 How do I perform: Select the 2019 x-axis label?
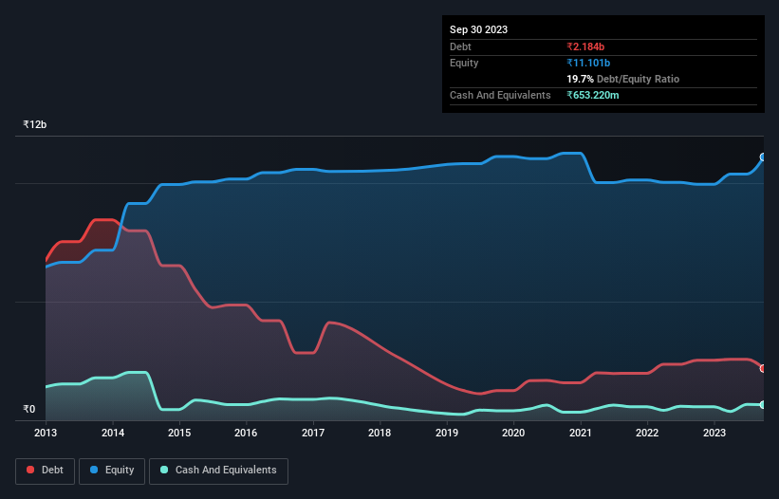447,433
